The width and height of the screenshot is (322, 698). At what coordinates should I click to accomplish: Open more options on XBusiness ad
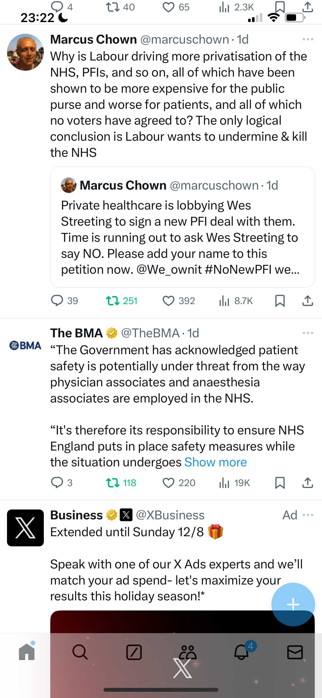pos(308,515)
